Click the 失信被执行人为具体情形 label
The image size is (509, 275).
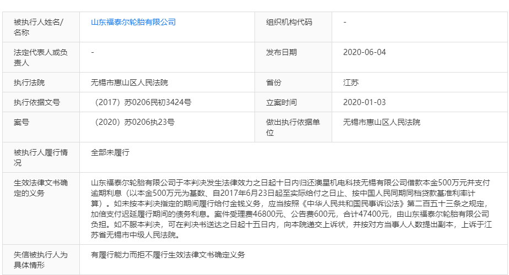point(41,260)
